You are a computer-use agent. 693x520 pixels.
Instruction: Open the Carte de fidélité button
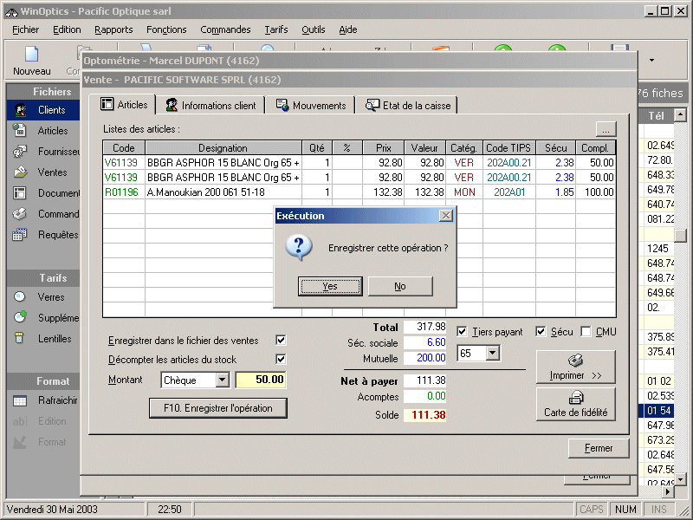[x=575, y=404]
